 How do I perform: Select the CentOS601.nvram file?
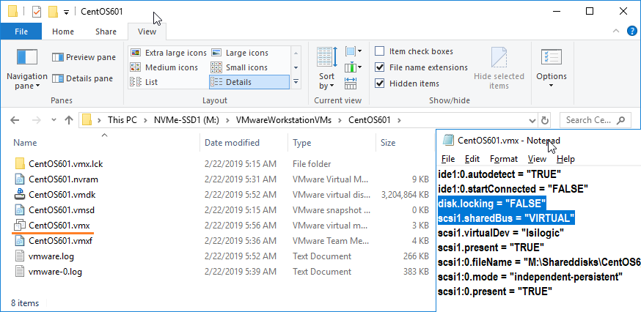(63, 179)
